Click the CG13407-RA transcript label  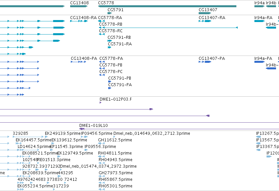212,18
